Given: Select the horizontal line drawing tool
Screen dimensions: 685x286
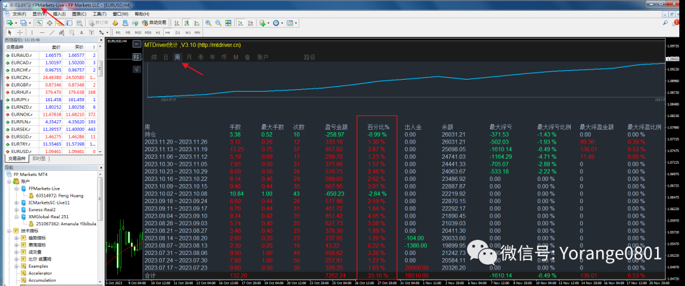Looking at the screenshot, I should point(42,32).
